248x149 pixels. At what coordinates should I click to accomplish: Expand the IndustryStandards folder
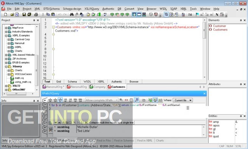(6, 32)
